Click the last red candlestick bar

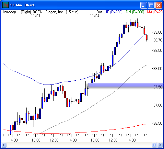146,38
